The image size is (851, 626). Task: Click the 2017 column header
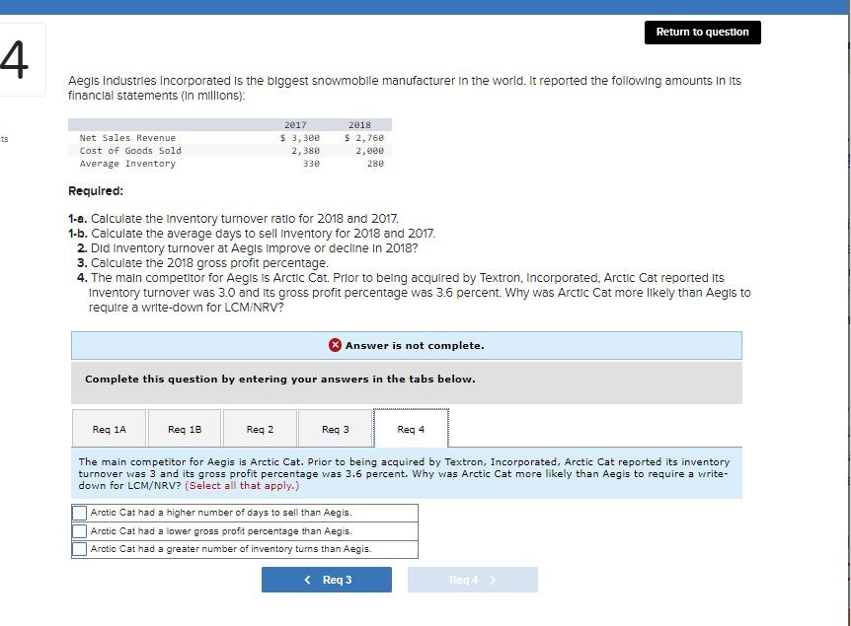tap(295, 124)
